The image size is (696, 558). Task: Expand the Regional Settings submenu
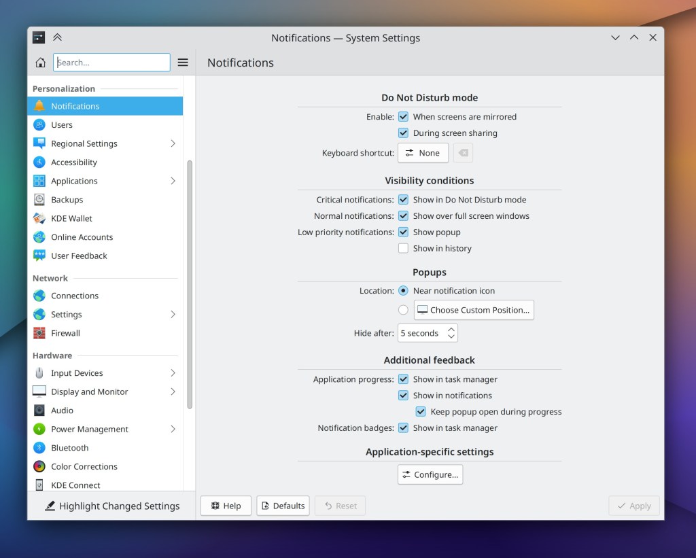click(173, 144)
